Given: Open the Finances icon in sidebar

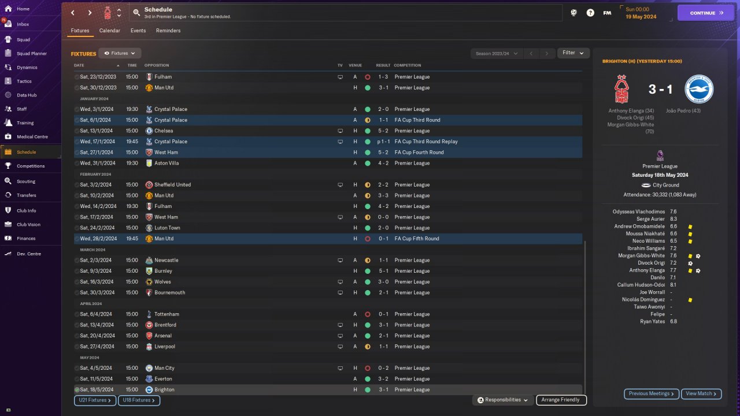Looking at the screenshot, I should pyautogui.click(x=8, y=238).
